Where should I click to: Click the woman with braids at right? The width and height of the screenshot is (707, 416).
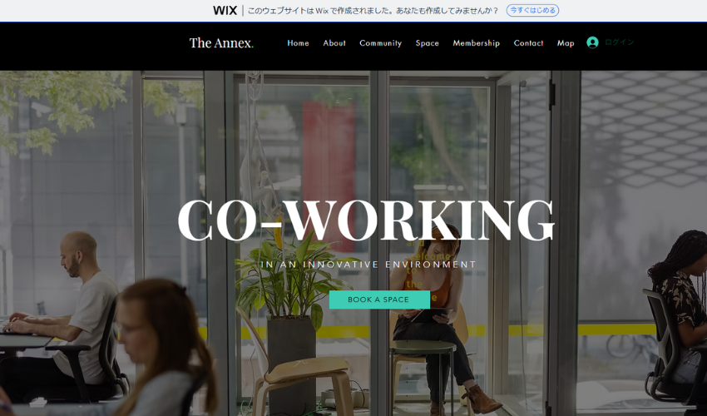point(680,311)
